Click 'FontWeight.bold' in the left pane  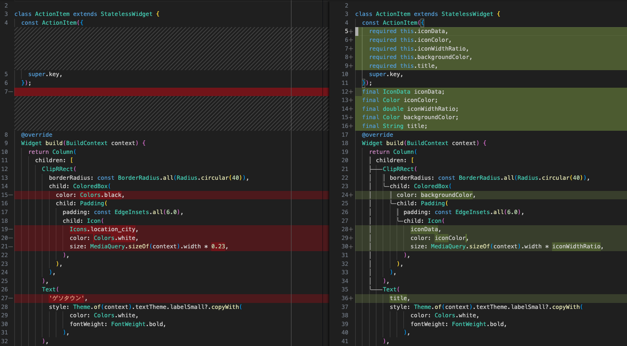138,324
